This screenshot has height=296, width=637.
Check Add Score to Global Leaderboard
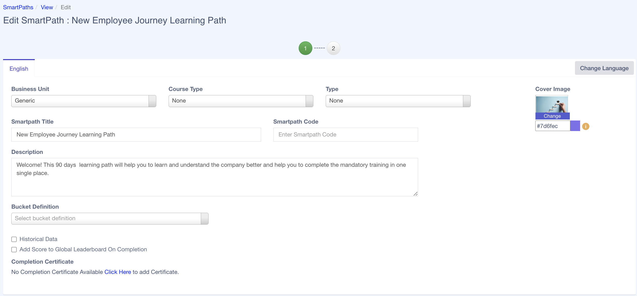pyautogui.click(x=14, y=249)
